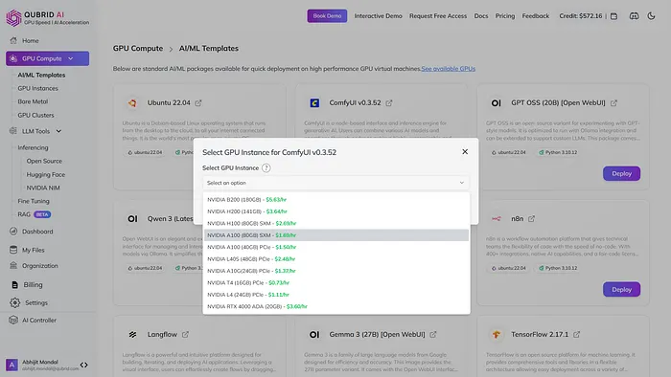Click the Dashboard sidebar icon
Viewport: 671px width, 377px height.
13,232
